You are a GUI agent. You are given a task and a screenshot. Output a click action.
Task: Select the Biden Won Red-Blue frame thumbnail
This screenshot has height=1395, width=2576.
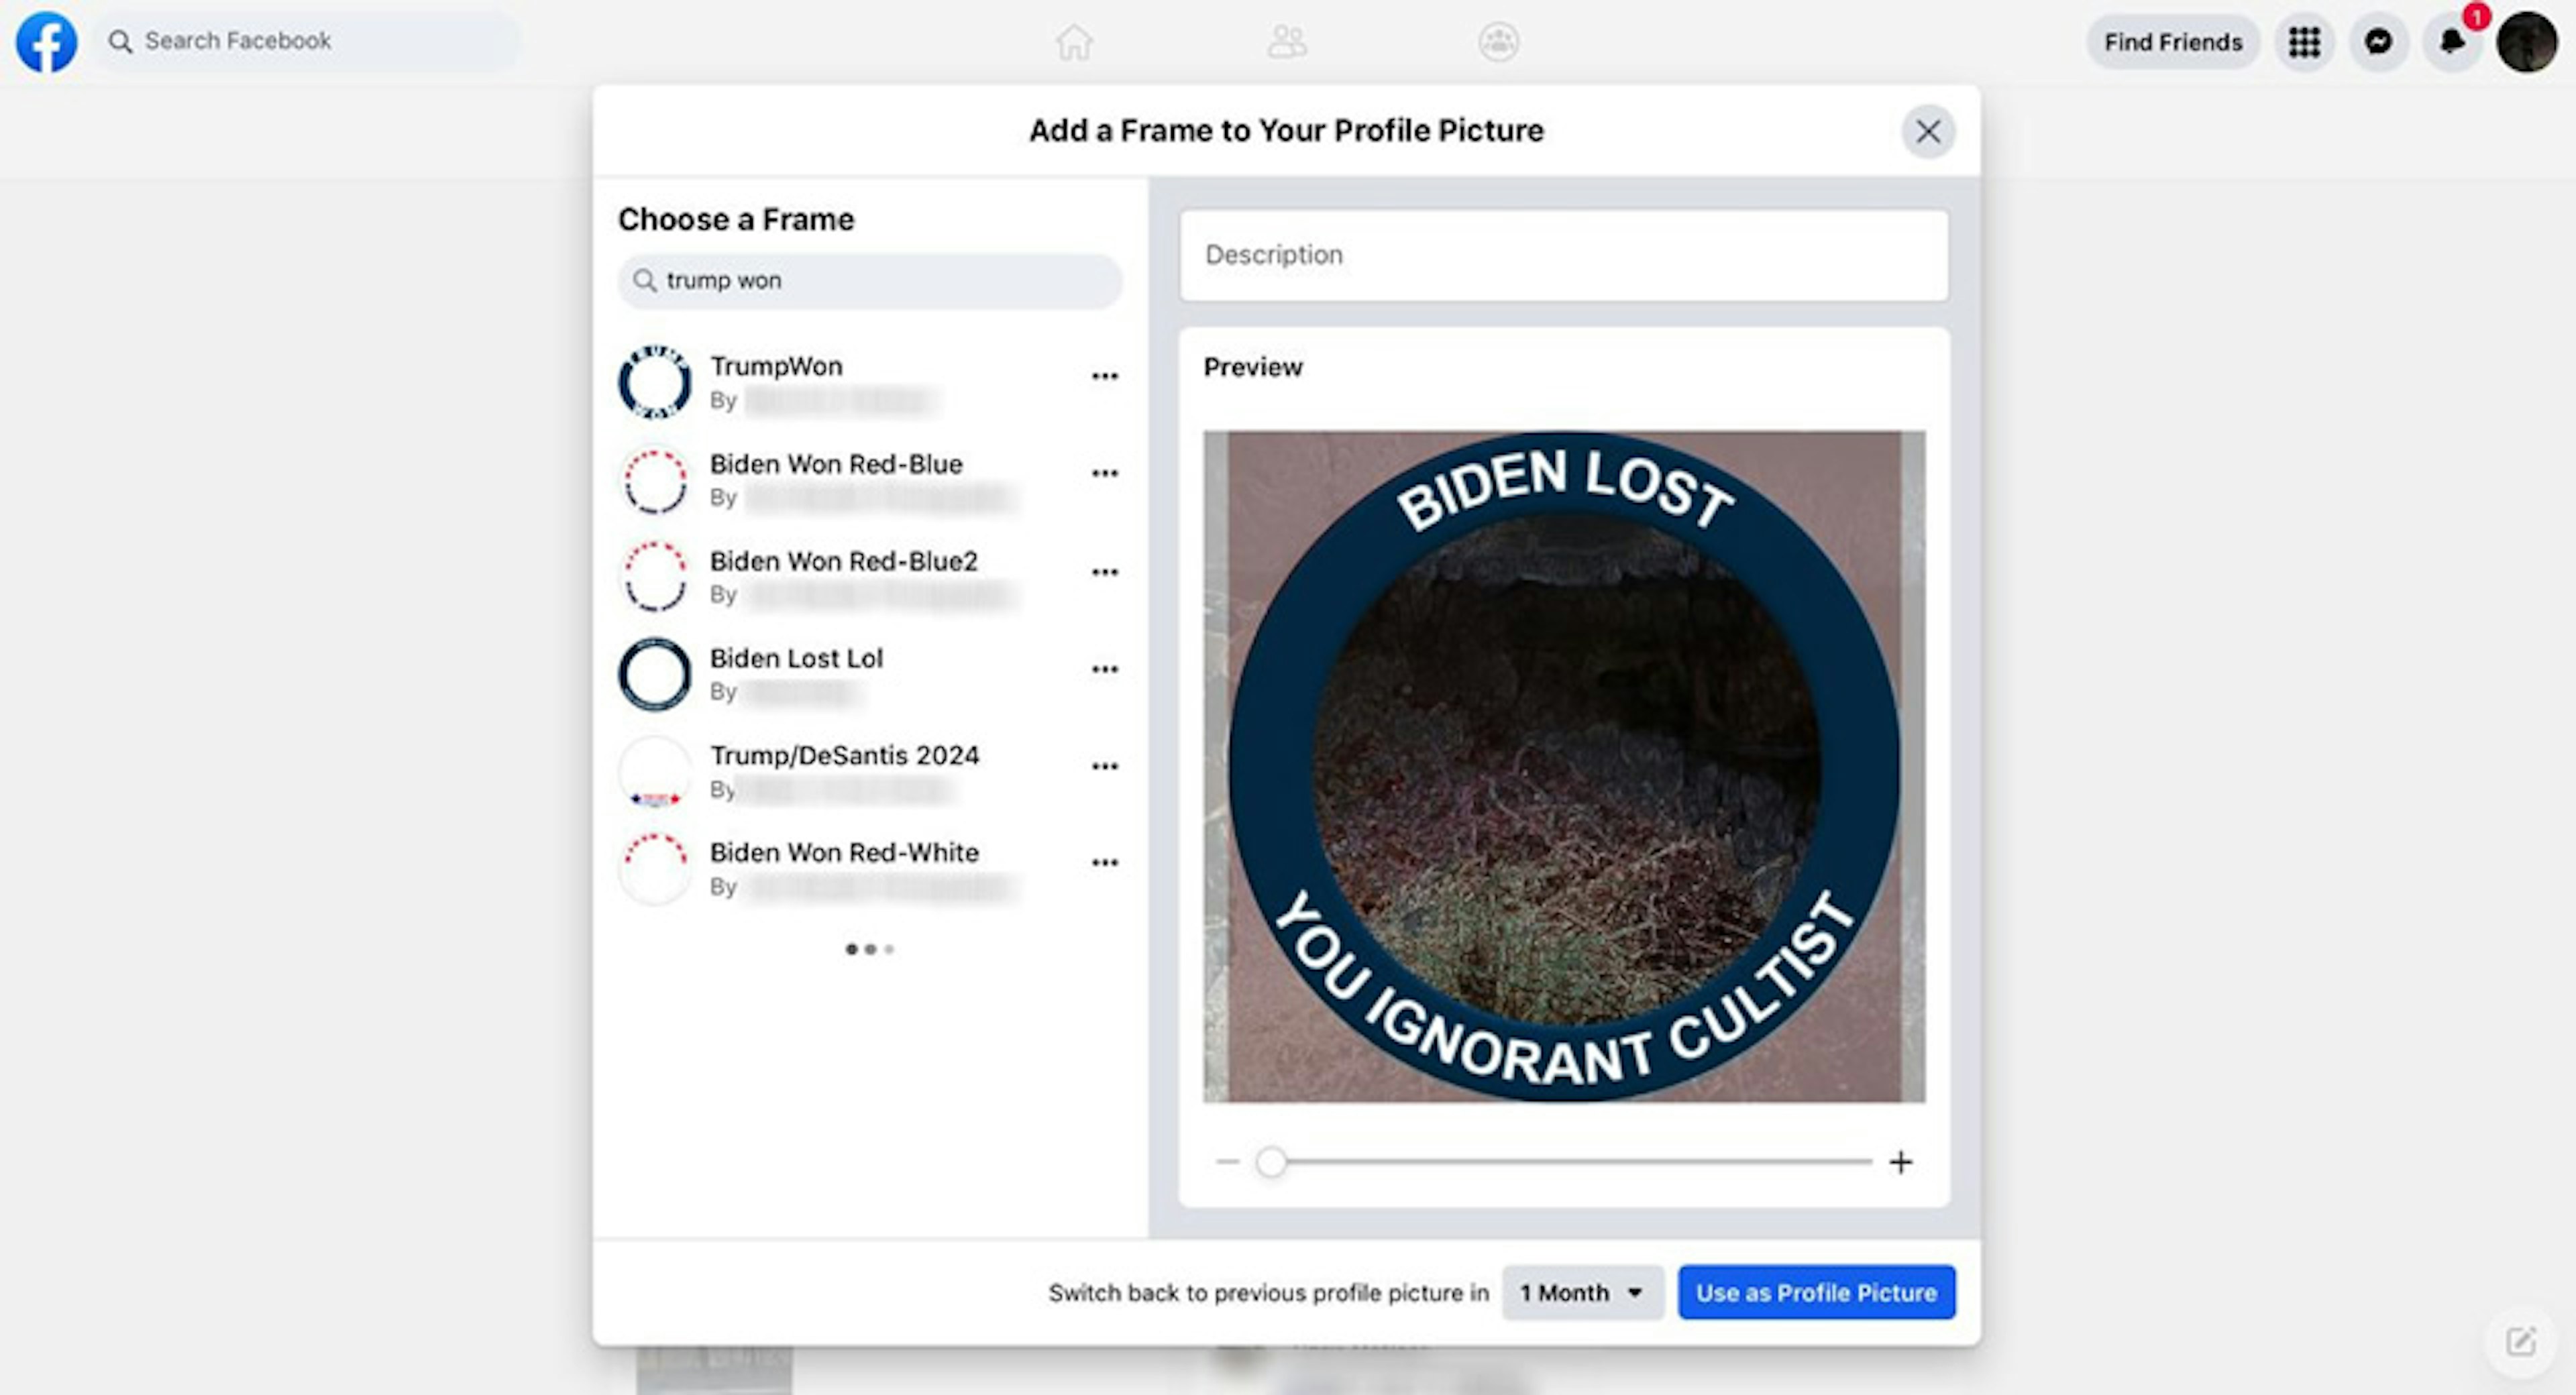(655, 480)
